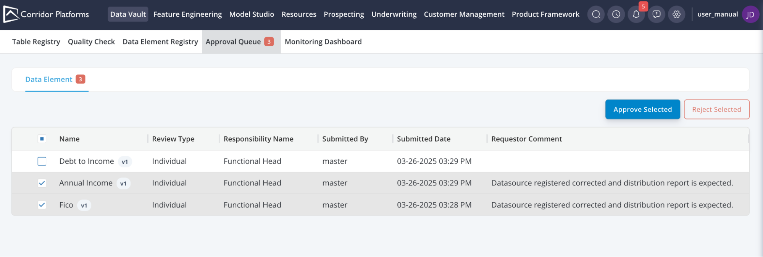The height and width of the screenshot is (257, 763).
Task: Click the Reject Selected button
Action: [x=716, y=110]
